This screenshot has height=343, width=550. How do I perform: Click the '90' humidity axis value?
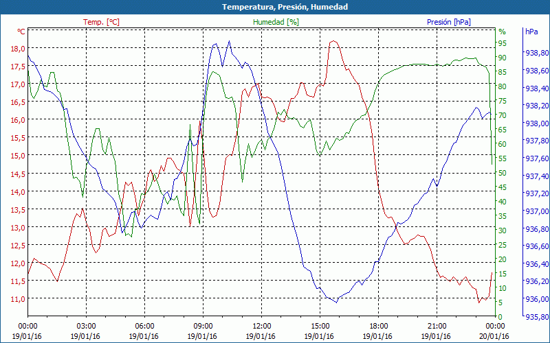pyautogui.click(x=503, y=58)
